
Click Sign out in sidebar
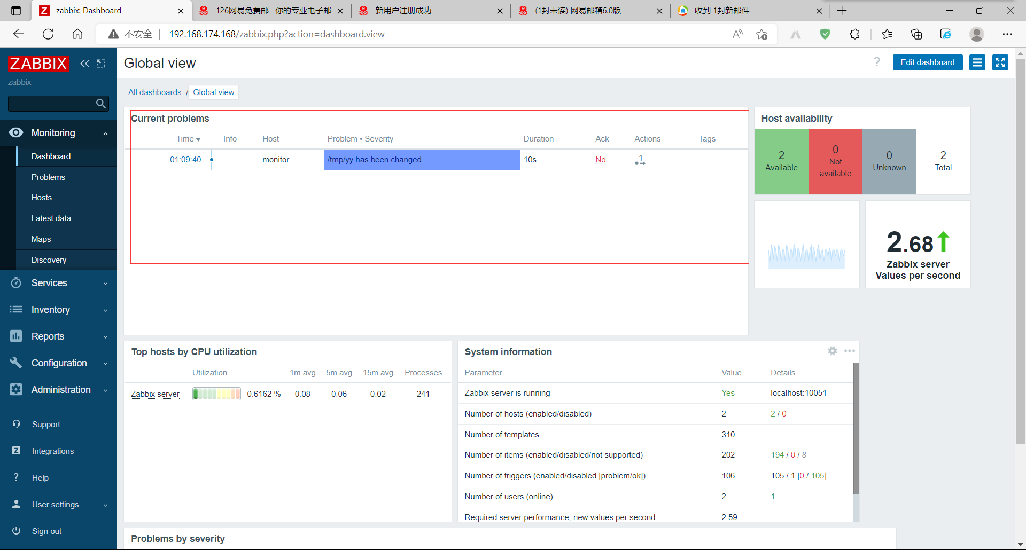(x=46, y=531)
